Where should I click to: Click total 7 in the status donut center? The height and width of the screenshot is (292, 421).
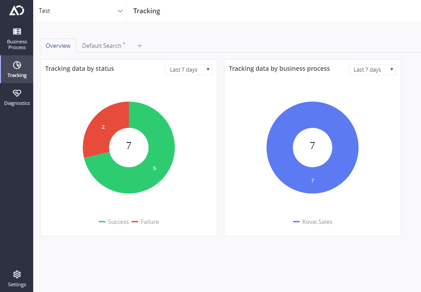click(129, 146)
